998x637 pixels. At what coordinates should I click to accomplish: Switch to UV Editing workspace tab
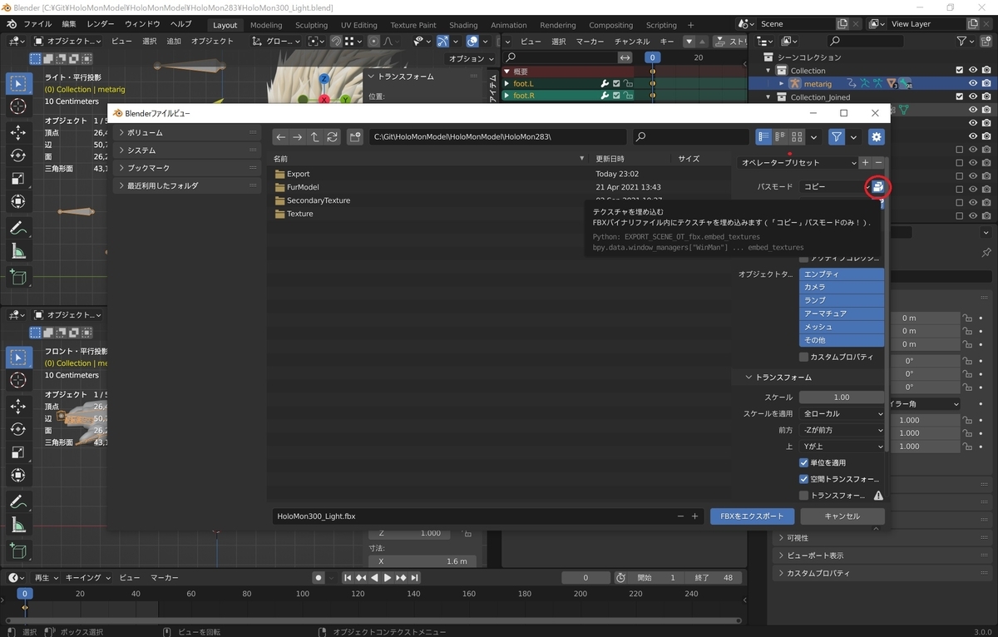pyautogui.click(x=358, y=25)
